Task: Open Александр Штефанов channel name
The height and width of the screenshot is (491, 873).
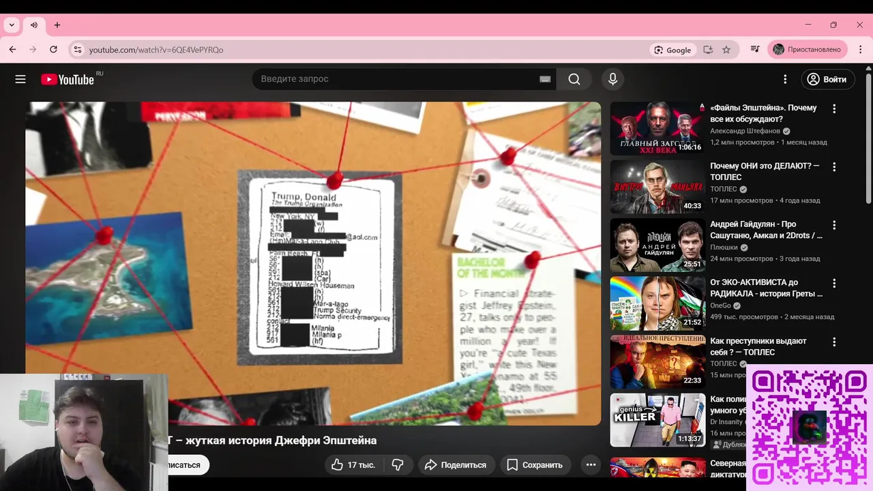Action: pyautogui.click(x=745, y=131)
